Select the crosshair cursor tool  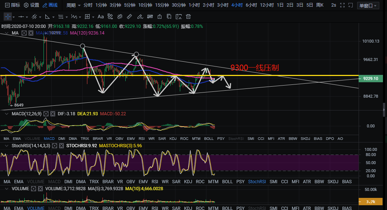7,17
